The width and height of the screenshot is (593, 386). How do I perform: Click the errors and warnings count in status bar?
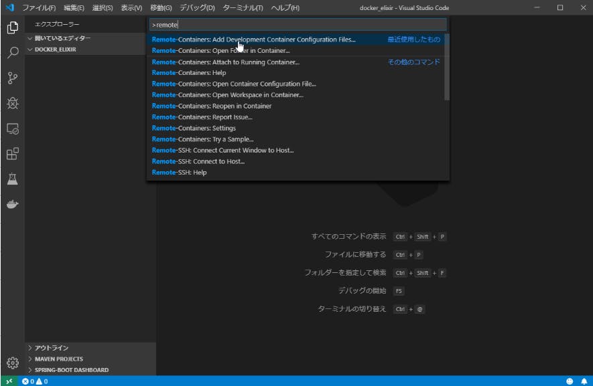click(35, 381)
